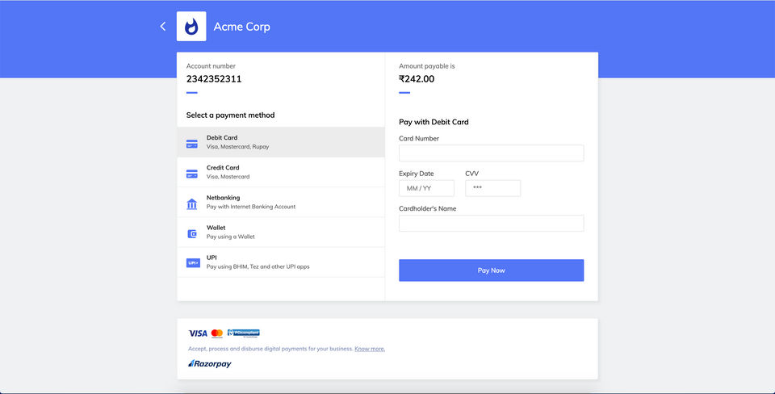Click the Debit Card icon
Screen dimensions: 775x394
click(x=192, y=144)
